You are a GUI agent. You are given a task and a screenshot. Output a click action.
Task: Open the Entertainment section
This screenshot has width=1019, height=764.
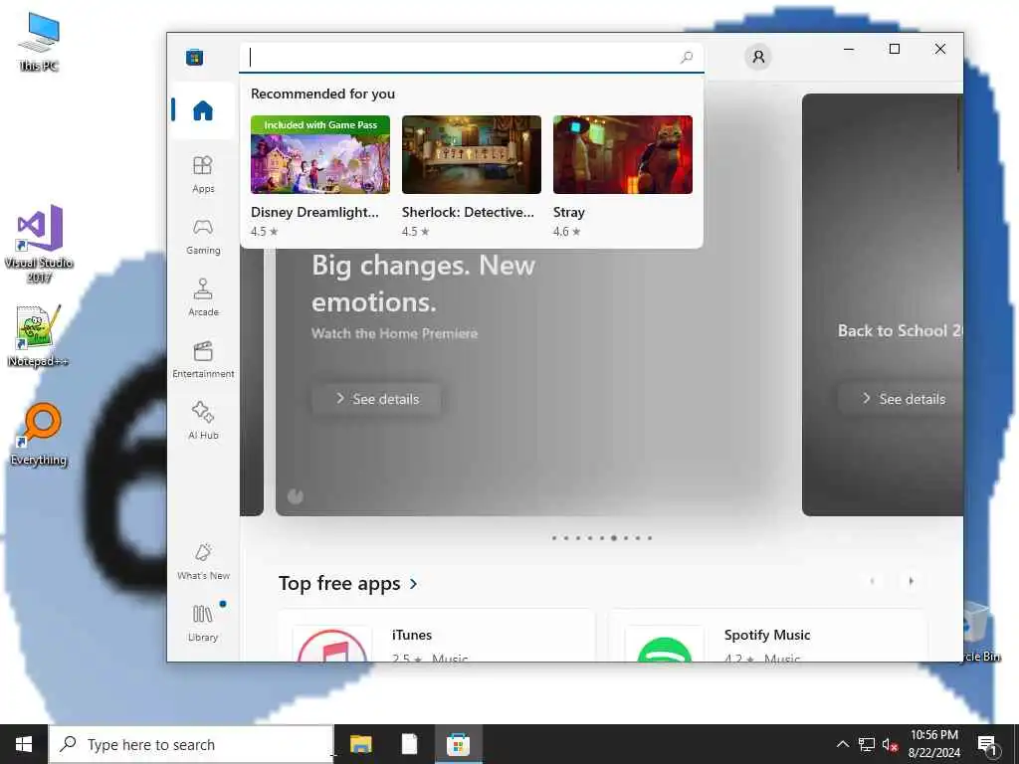(203, 359)
